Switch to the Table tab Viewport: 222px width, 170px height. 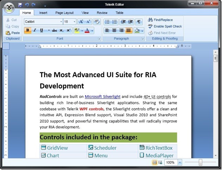[119, 13]
